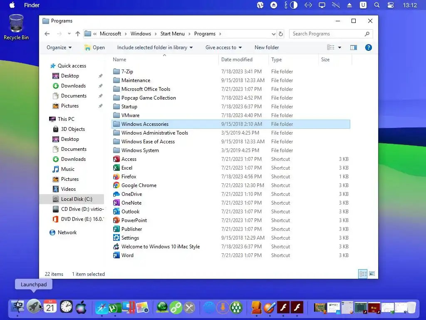Click the Back navigation arrow
426x320 pixels.
(47, 34)
